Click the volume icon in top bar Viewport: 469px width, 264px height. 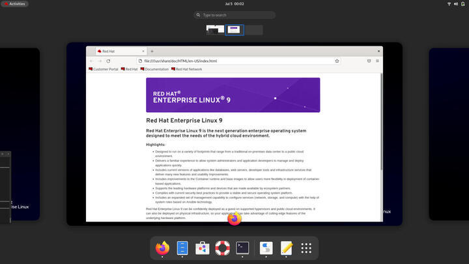point(455,4)
